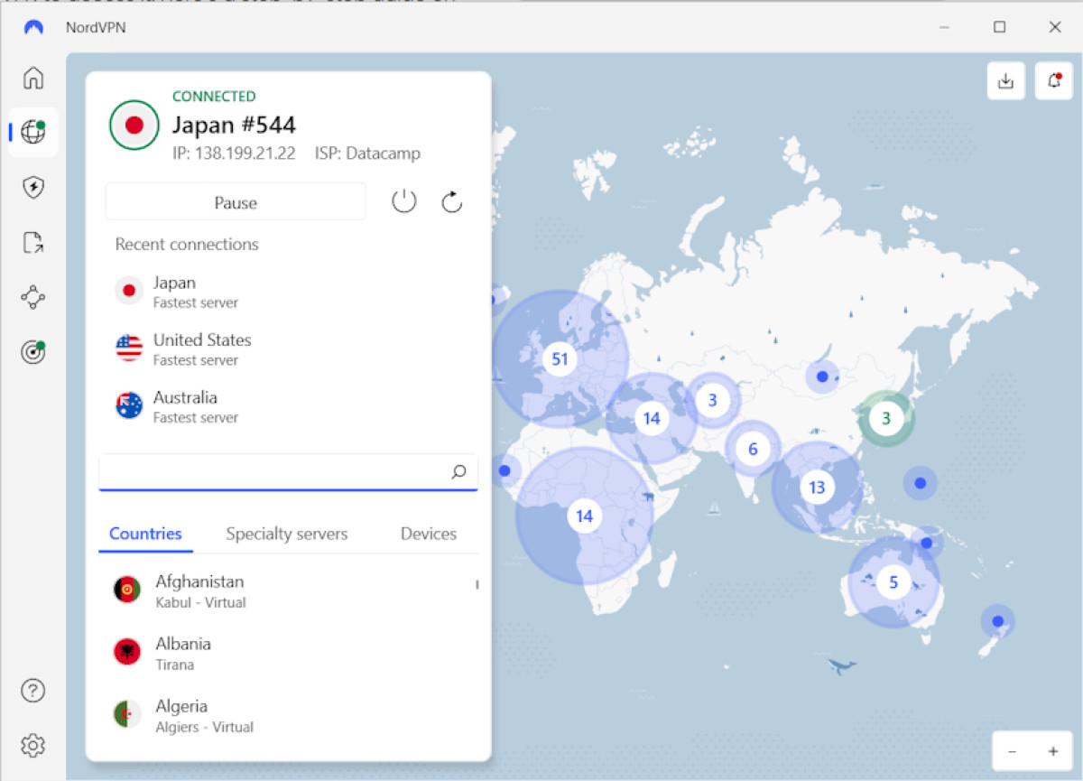Click the Mongolia server dot on map
Image resolution: width=1083 pixels, height=781 pixels.
[x=821, y=377]
